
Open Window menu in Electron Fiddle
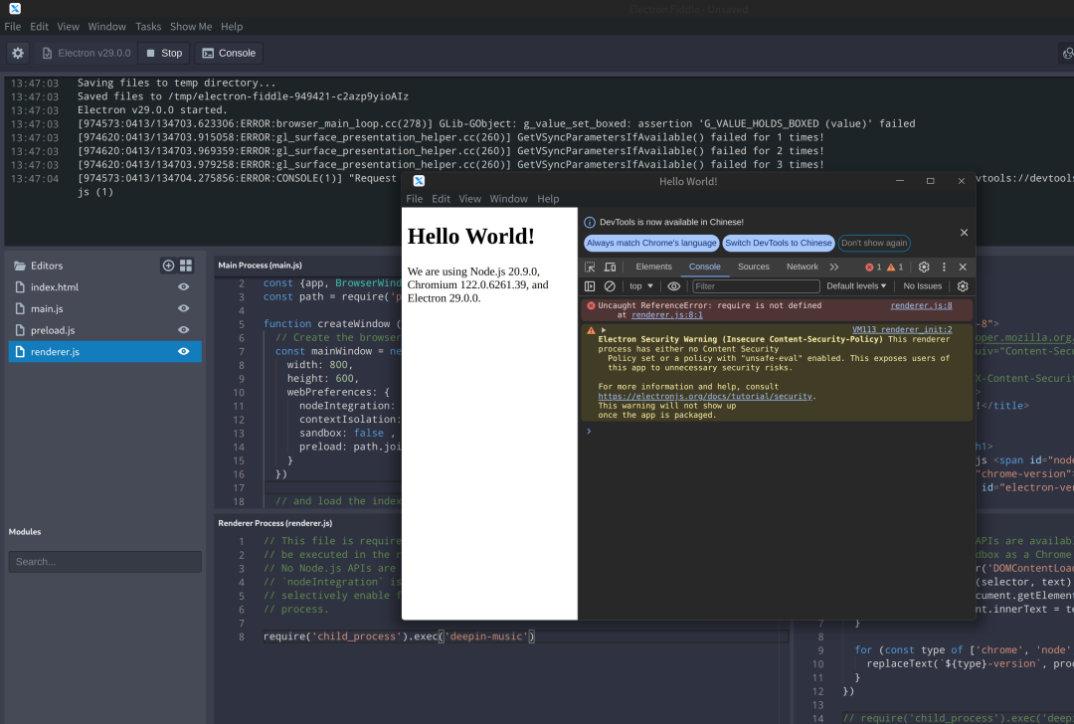pos(106,26)
